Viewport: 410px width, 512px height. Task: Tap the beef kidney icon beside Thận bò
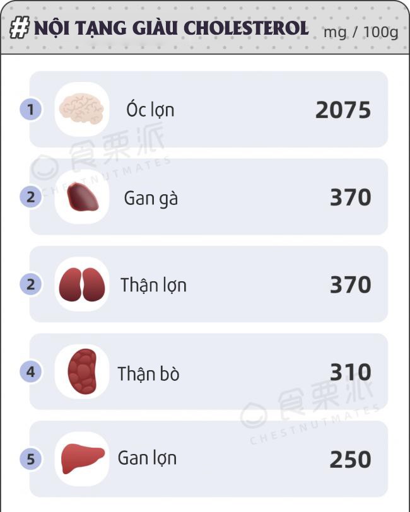pos(81,371)
